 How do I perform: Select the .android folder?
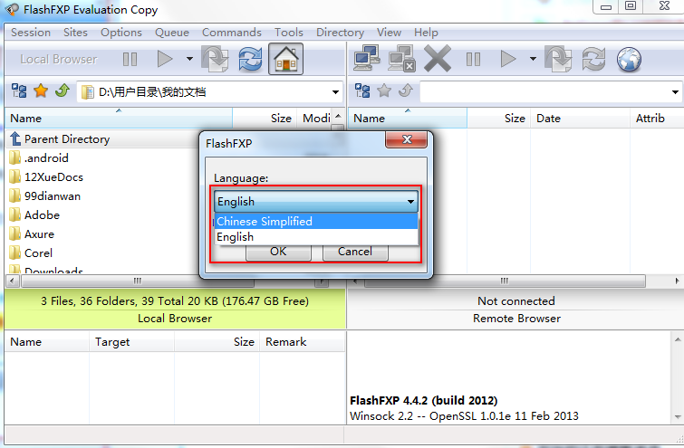(x=103, y=157)
